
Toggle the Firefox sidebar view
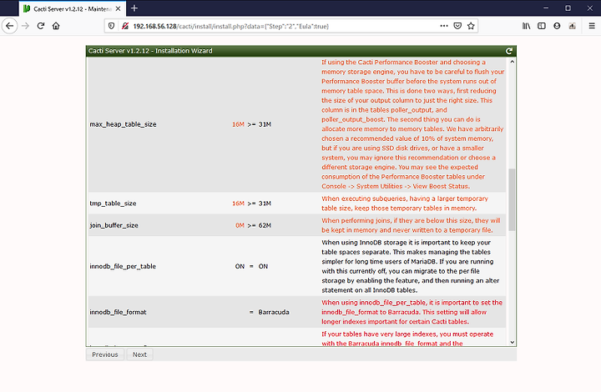pyautogui.click(x=542, y=26)
